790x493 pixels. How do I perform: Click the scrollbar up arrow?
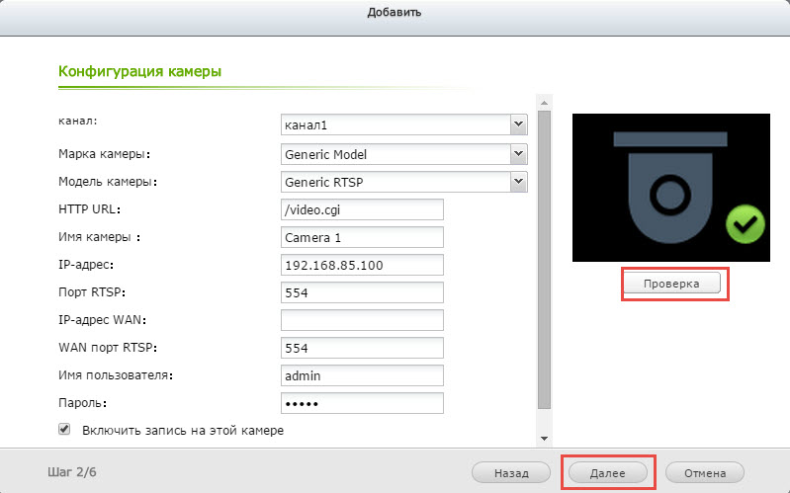544,103
